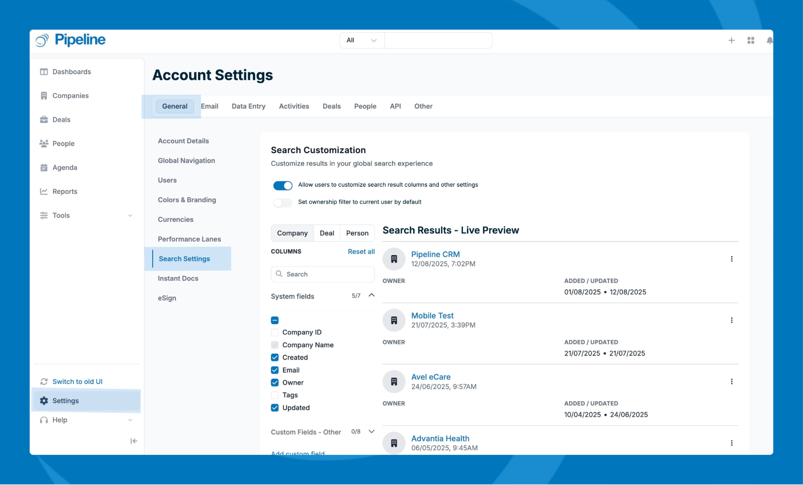Toggle allow users to customize search columns
803x485 pixels.
click(282, 185)
